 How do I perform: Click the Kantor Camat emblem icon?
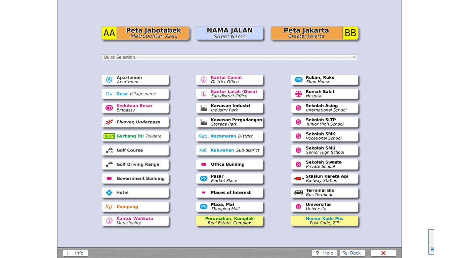click(x=204, y=80)
